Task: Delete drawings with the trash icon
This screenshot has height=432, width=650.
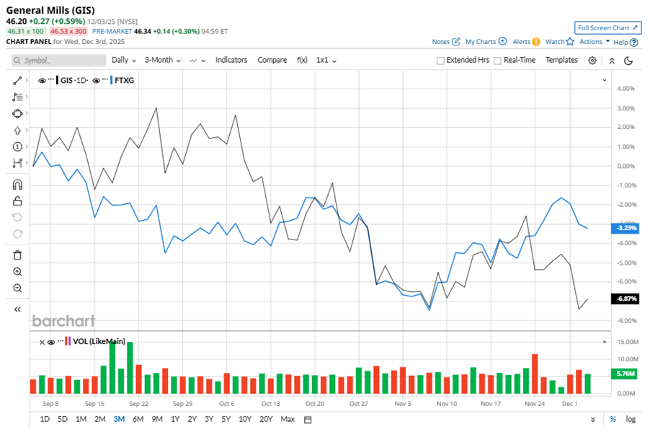Action: (x=17, y=255)
